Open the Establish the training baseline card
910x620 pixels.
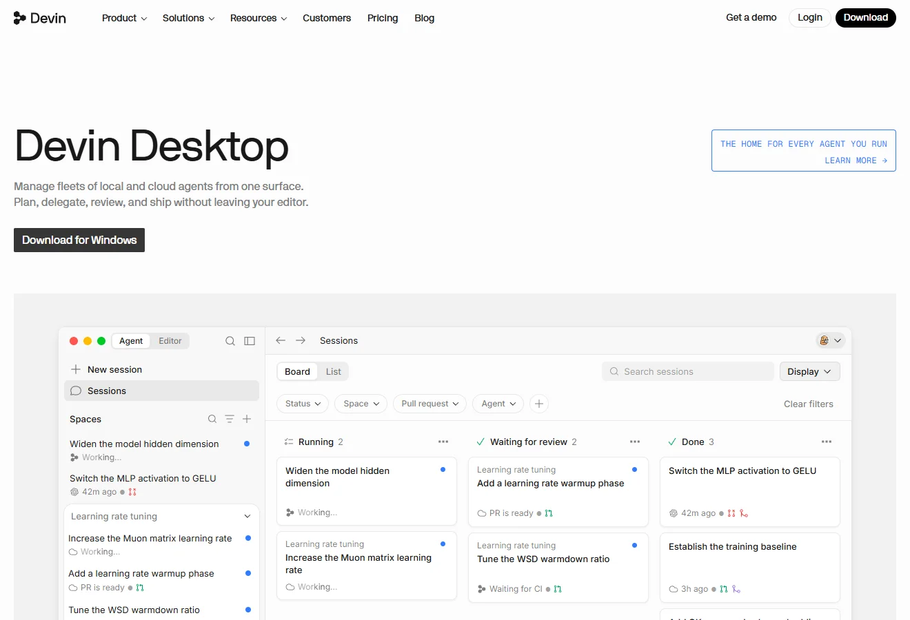click(750, 568)
